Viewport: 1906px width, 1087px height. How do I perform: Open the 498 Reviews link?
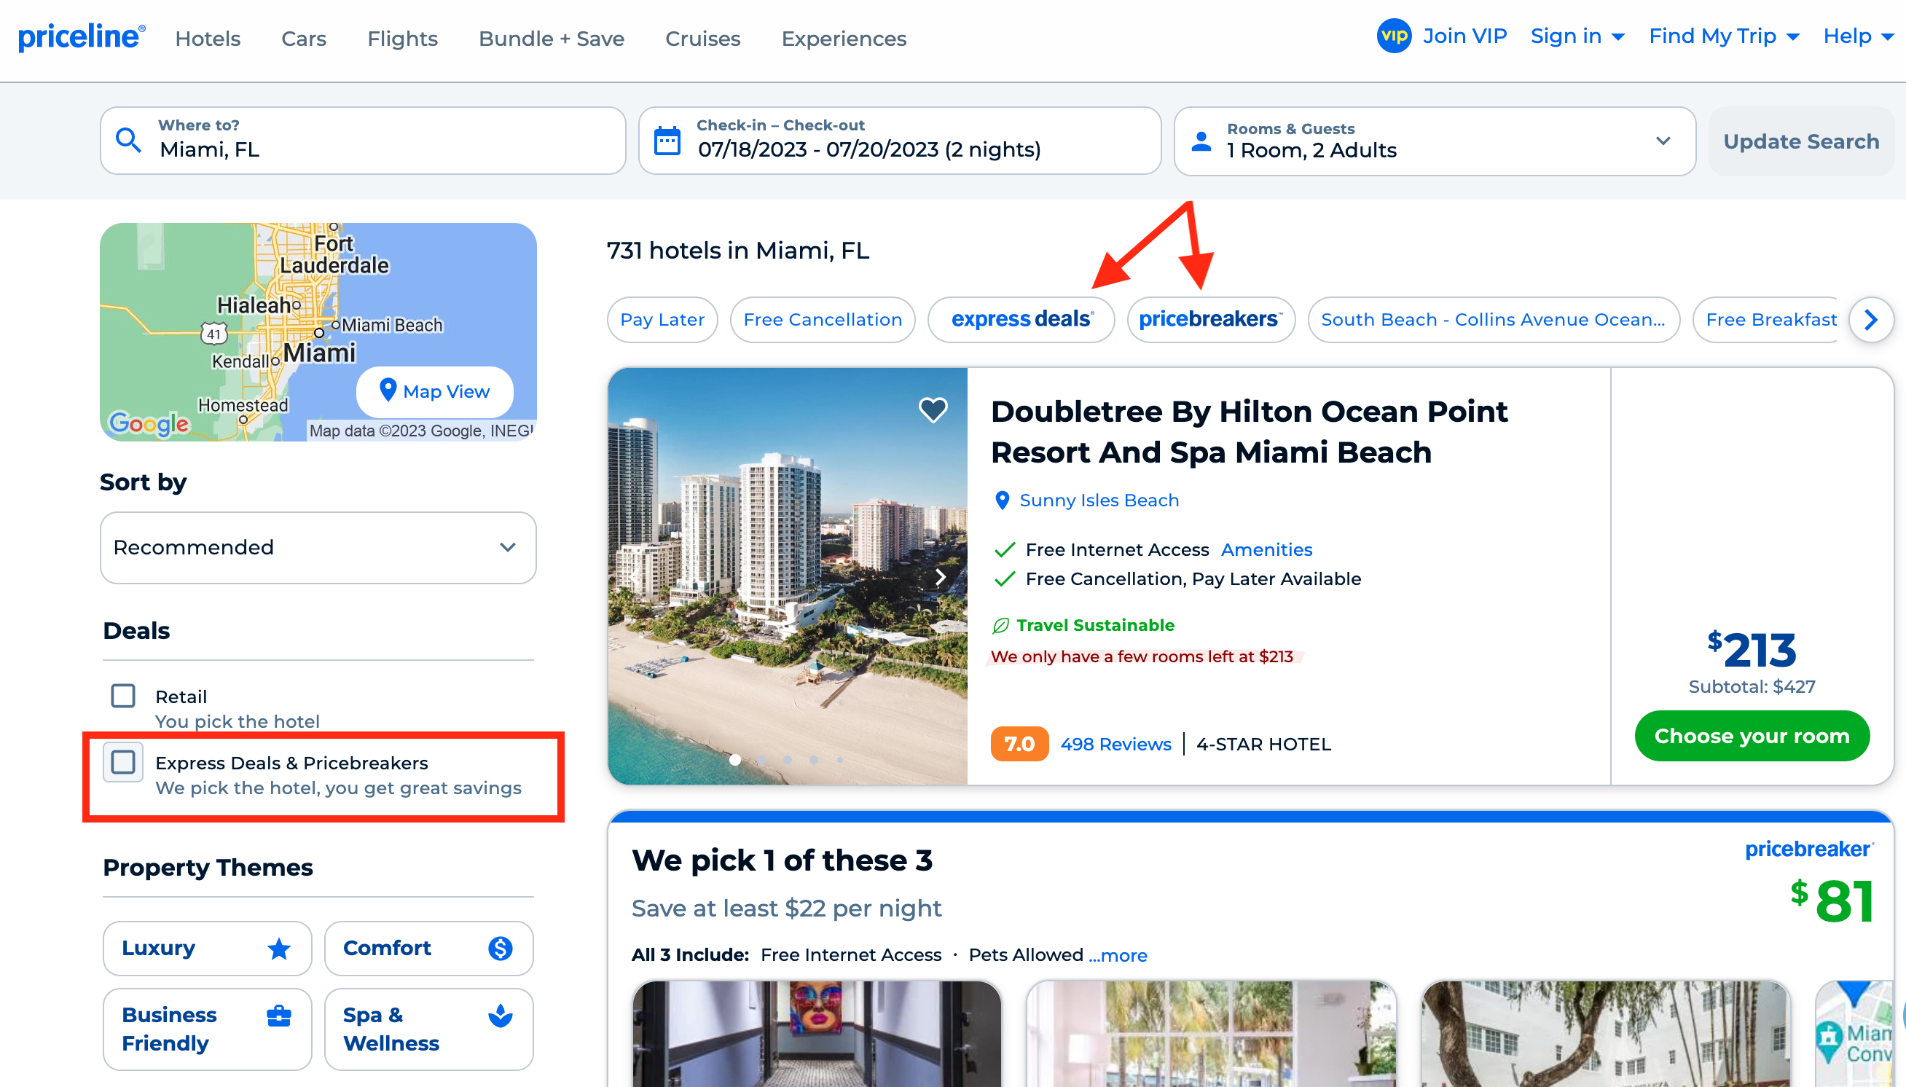(x=1115, y=745)
